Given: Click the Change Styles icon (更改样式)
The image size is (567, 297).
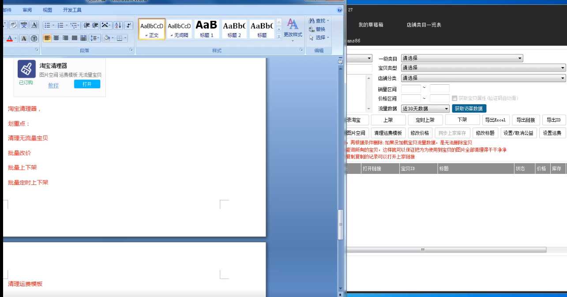Looking at the screenshot, I should (293, 30).
